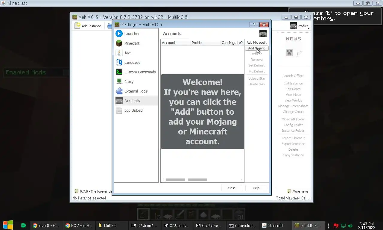Open Custom Commands settings page
This screenshot has height=230, width=383.
pyautogui.click(x=136, y=72)
